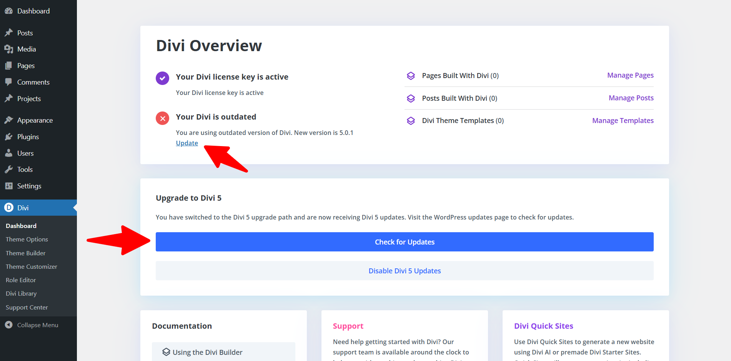The width and height of the screenshot is (731, 361).
Task: Go to Divi Library in sidebar
Action: [x=21, y=293]
